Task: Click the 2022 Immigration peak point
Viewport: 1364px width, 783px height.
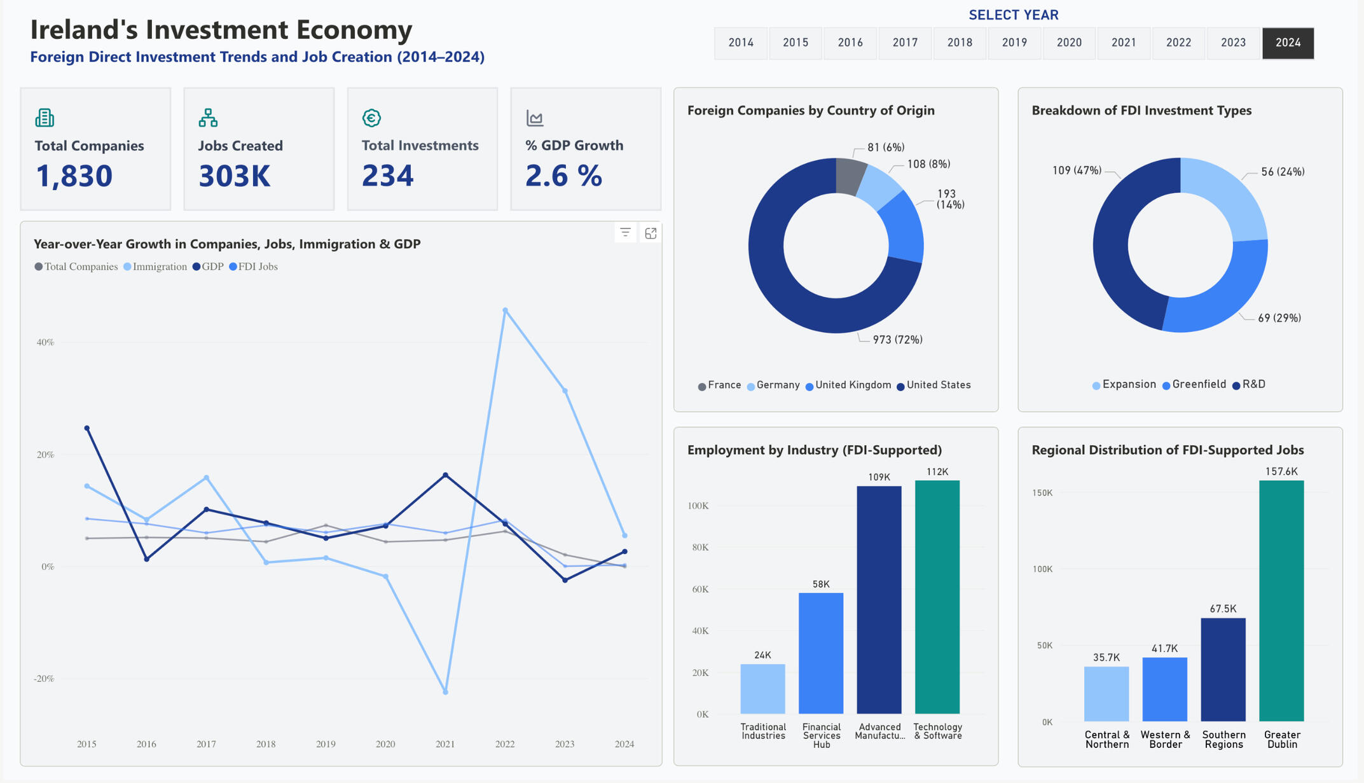Action: pos(505,310)
